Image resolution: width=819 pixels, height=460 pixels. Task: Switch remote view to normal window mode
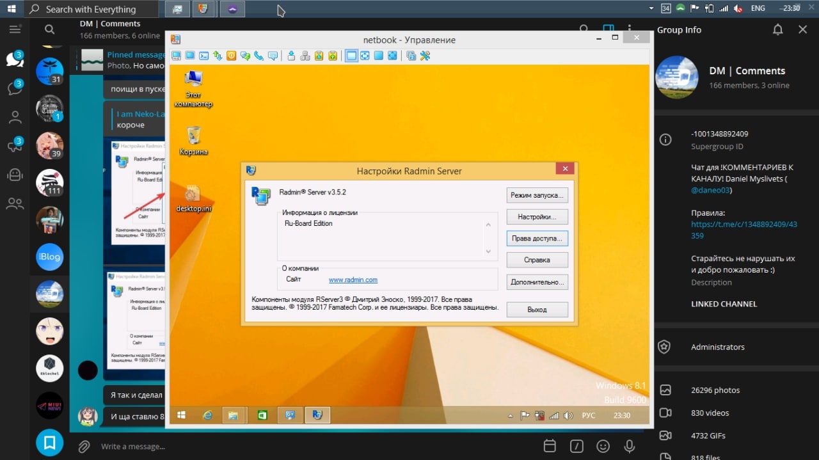(x=351, y=56)
